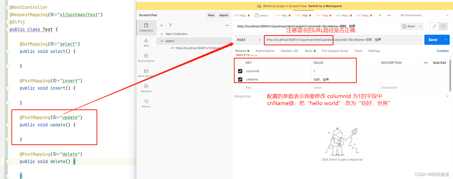This screenshot has height=179, width=453.
Task: Switch to the Pre-request Script tab
Action: pyautogui.click(x=335, y=51)
